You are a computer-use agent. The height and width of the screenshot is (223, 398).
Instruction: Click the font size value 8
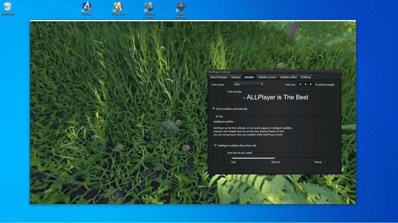click(x=305, y=84)
